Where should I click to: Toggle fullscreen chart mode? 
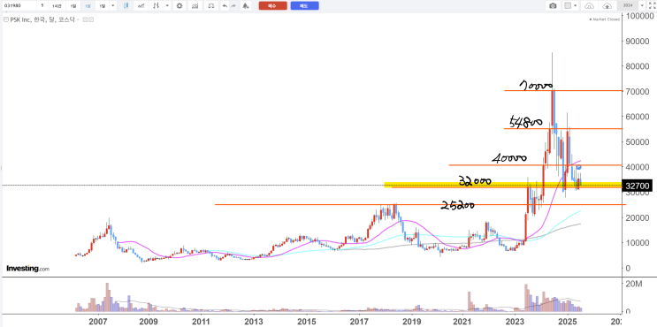[652, 6]
